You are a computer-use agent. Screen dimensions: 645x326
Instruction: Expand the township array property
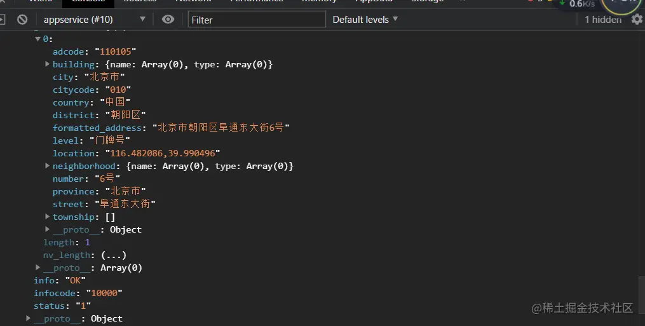click(47, 217)
